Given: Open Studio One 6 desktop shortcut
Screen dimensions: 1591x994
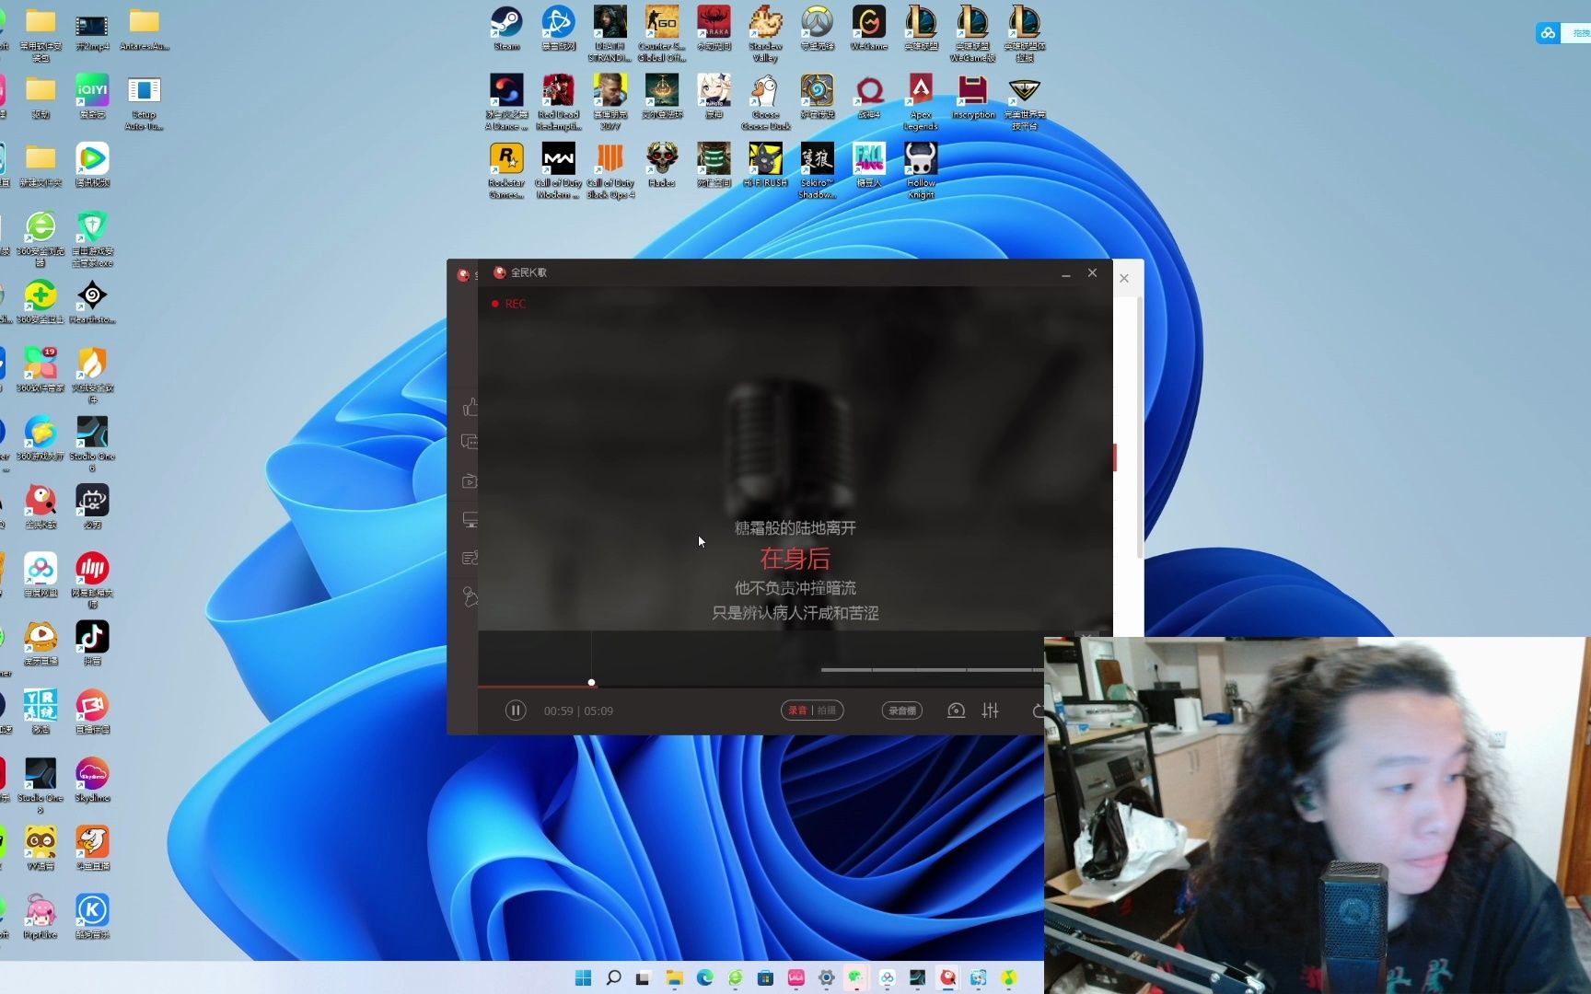Looking at the screenshot, I should click(92, 444).
